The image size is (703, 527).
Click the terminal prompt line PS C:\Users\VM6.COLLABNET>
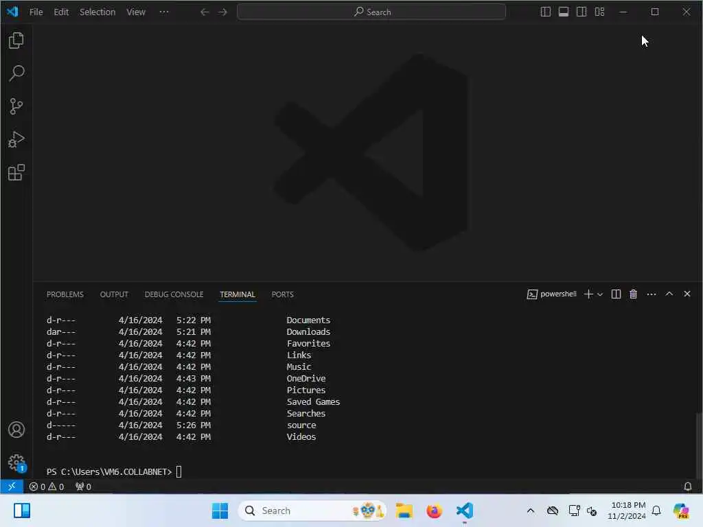(109, 472)
